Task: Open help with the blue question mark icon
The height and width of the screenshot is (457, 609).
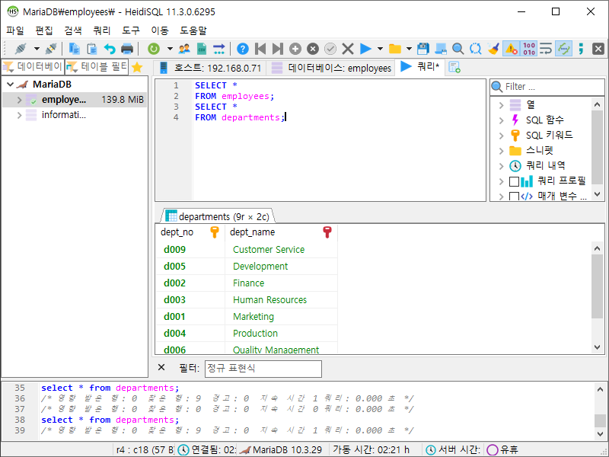Action: [x=243, y=49]
